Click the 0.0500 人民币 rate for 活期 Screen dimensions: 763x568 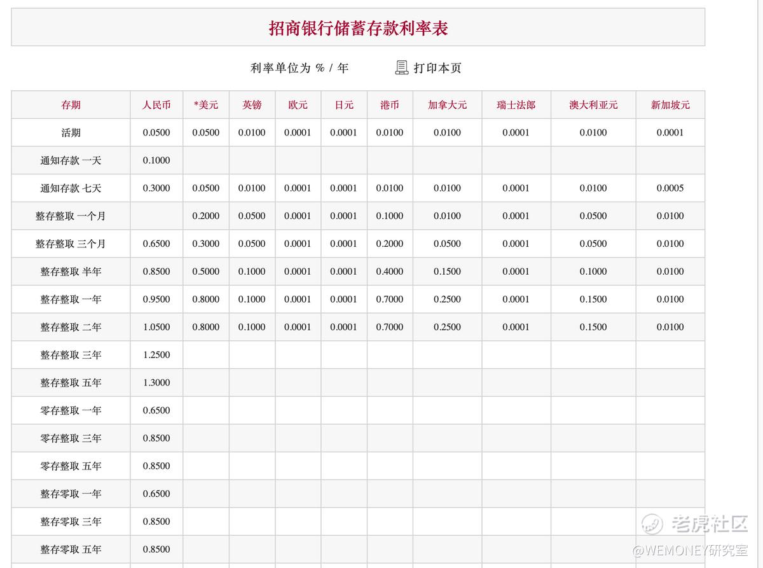[x=156, y=133]
